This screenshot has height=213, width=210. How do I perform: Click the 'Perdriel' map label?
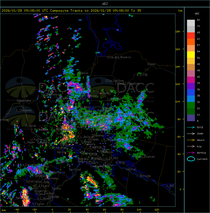click(x=62, y=147)
